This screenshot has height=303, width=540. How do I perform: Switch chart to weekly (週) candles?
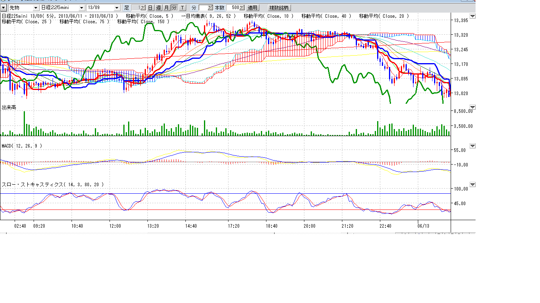[x=159, y=8]
